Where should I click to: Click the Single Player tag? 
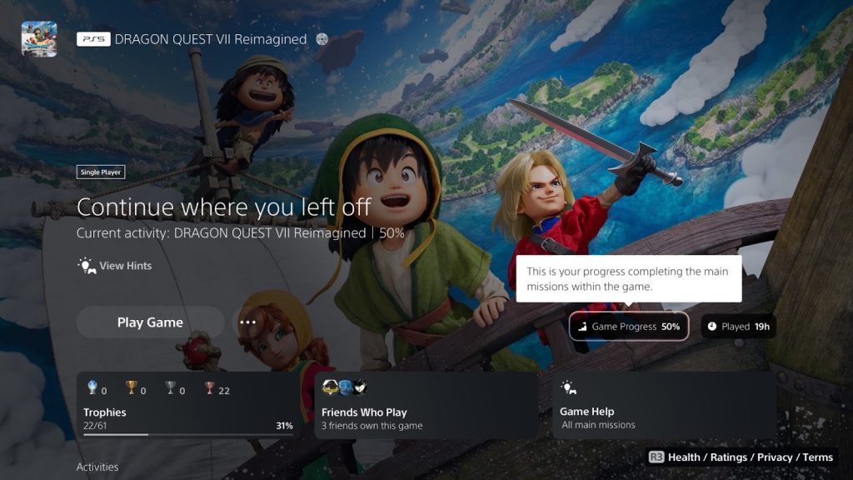point(101,172)
